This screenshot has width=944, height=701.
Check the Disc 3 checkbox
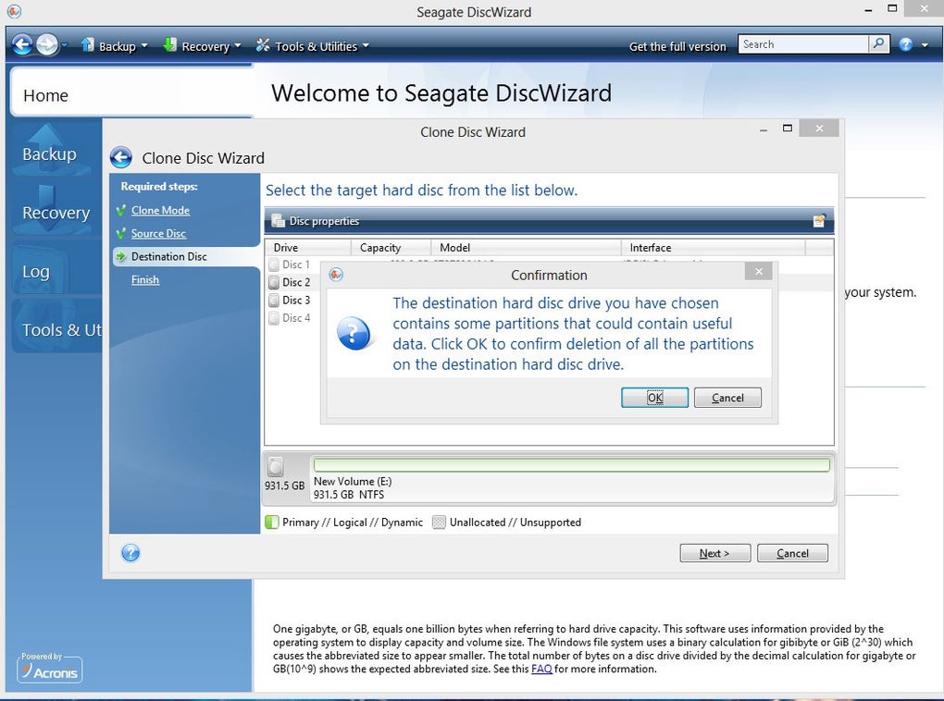coord(273,300)
